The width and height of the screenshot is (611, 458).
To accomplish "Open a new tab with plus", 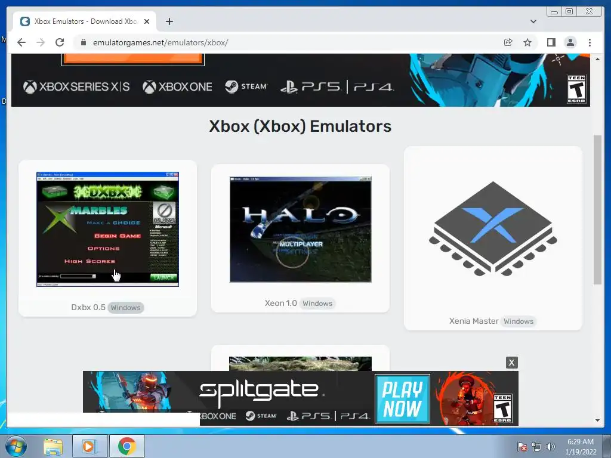I will point(169,21).
